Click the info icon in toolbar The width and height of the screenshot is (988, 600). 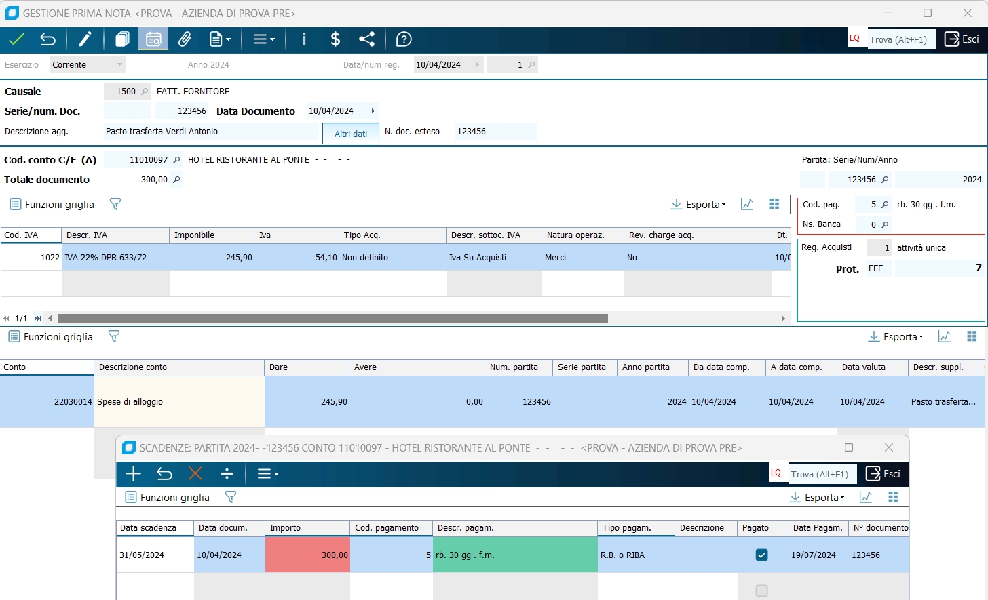pyautogui.click(x=304, y=39)
